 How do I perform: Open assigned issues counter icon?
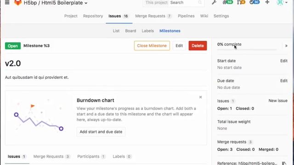coord(227,2)
